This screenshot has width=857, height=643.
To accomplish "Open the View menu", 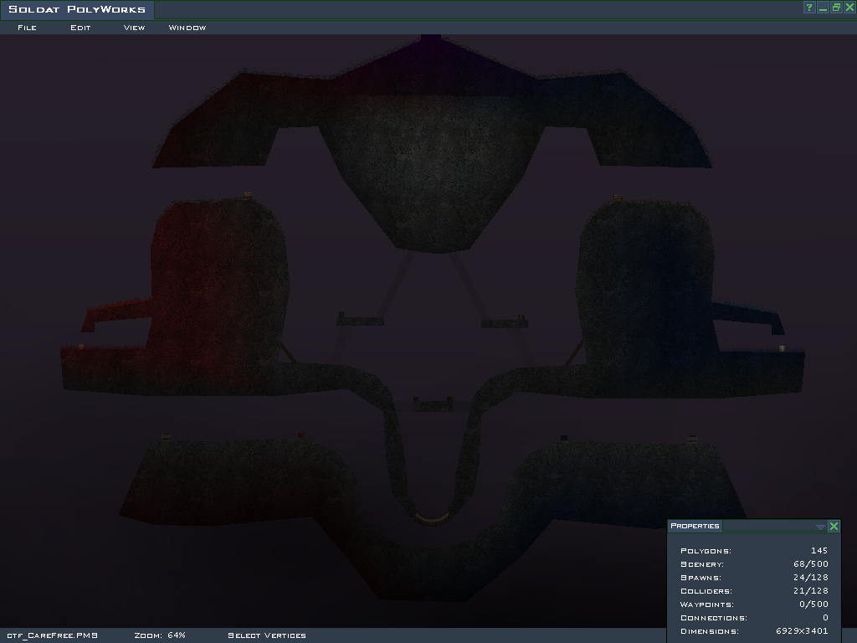I will [x=134, y=28].
